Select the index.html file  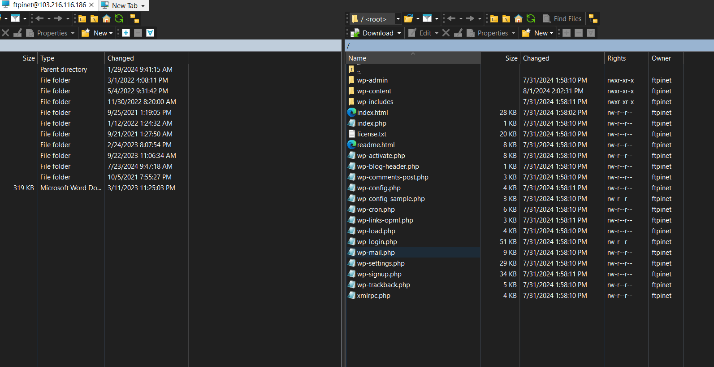(372, 113)
